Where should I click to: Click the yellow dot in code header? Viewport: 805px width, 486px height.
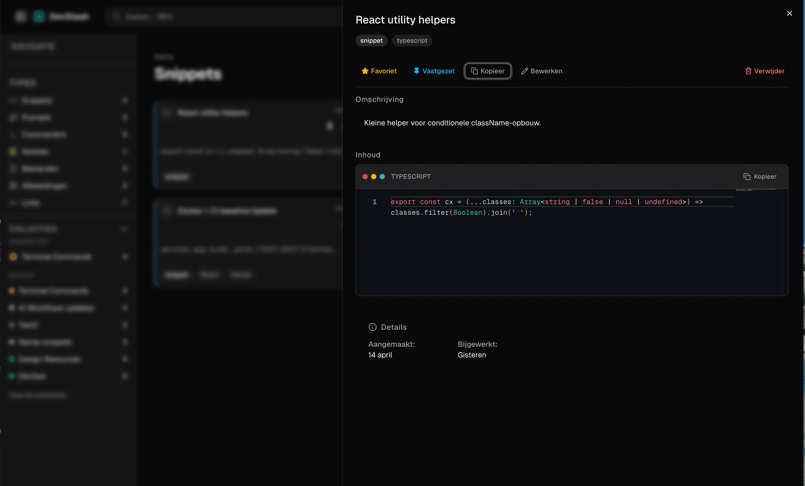pos(373,177)
